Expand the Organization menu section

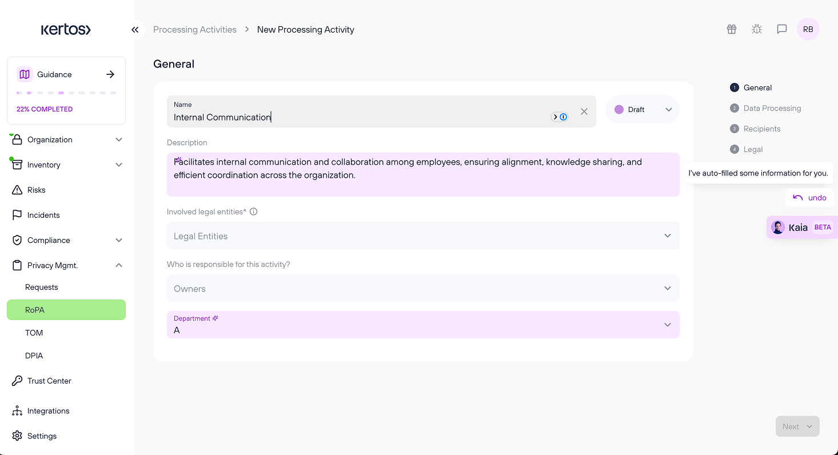click(119, 139)
